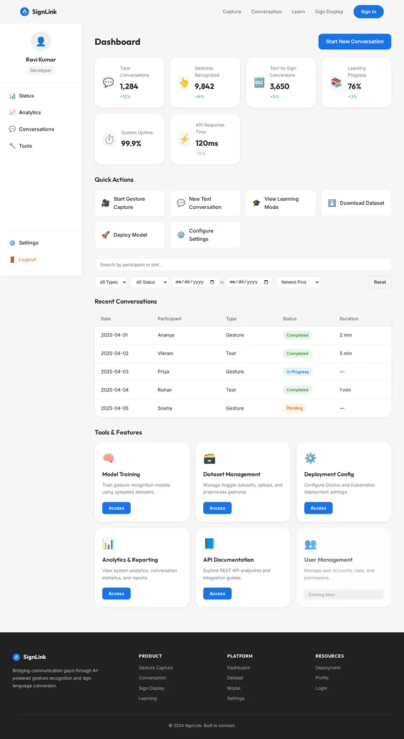Click the camera icon on Start Gesture Capture

pyautogui.click(x=105, y=203)
